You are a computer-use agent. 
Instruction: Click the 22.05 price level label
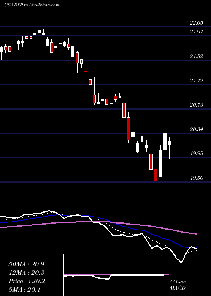[197, 23]
